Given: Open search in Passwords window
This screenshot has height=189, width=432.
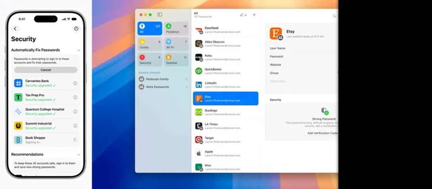Looking at the screenshot, I should point(334,16).
